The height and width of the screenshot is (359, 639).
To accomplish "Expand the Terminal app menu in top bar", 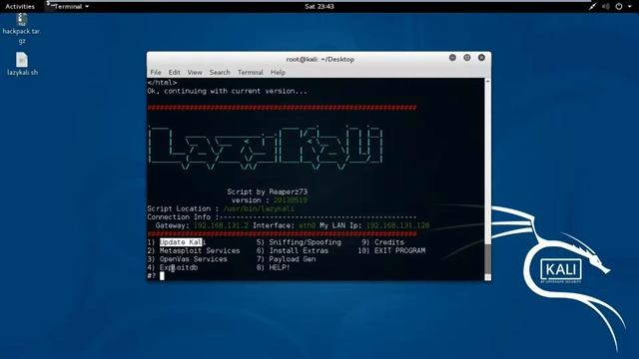I will tap(68, 7).
